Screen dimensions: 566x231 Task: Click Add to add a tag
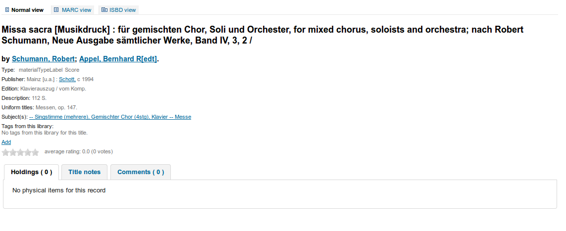(x=6, y=142)
